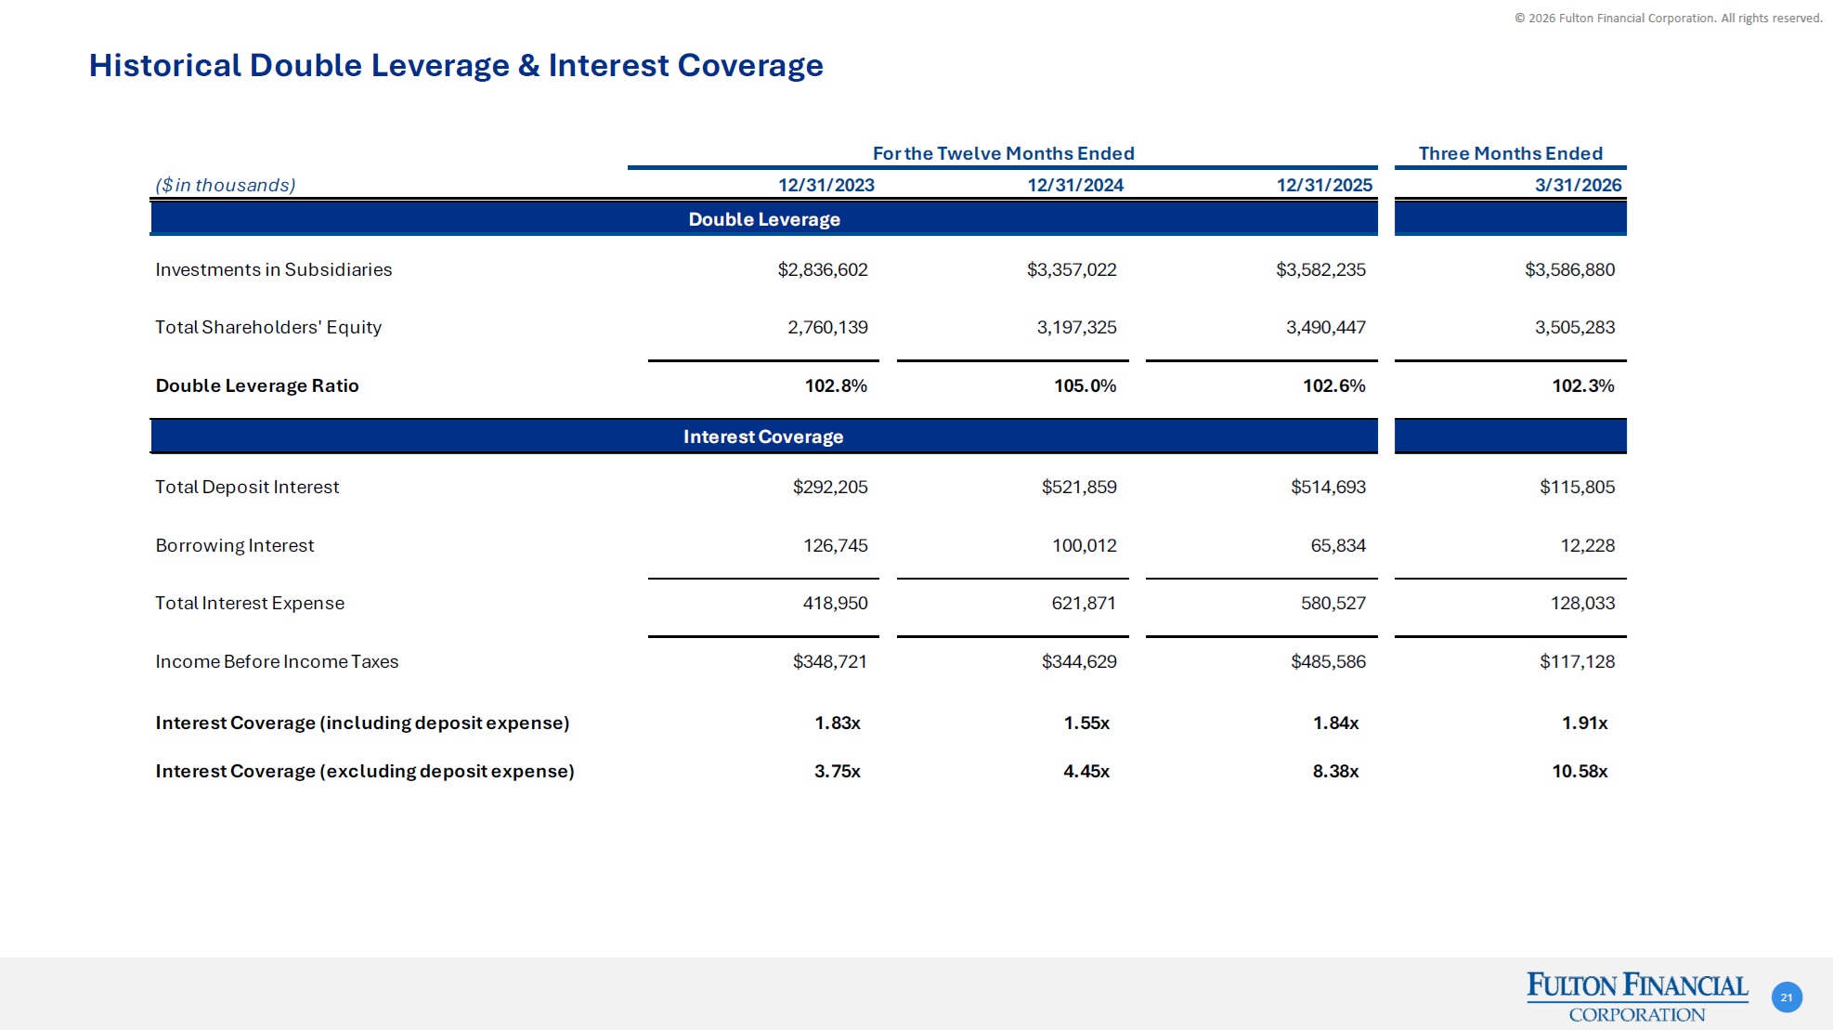Screen dimensions: 1833x1030
Task: Select Income Before Income Taxes label
Action: click(276, 661)
